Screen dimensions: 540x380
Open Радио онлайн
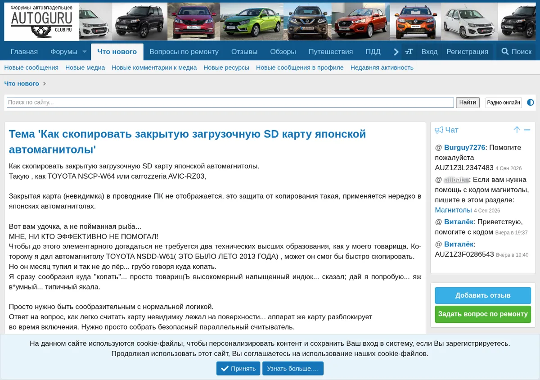tap(504, 103)
